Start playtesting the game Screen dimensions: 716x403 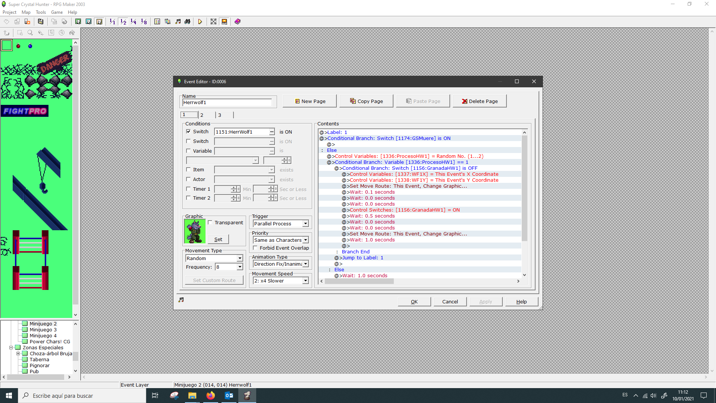click(200, 21)
